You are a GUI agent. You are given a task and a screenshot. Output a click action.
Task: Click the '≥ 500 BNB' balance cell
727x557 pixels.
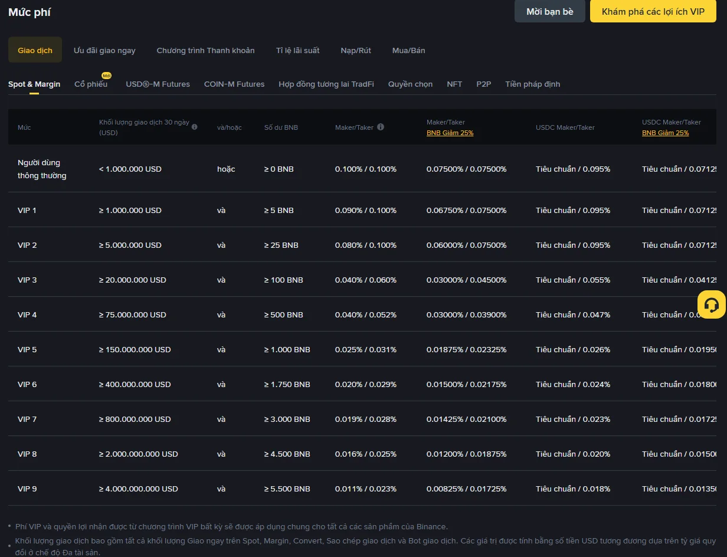[x=284, y=314]
